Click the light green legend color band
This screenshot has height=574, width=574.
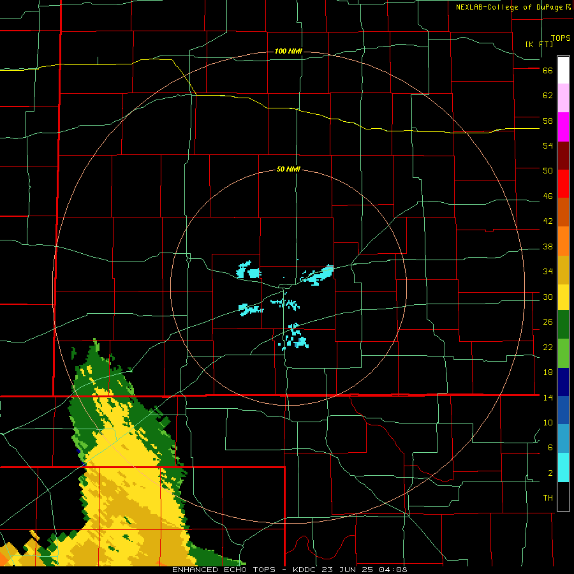click(563, 353)
